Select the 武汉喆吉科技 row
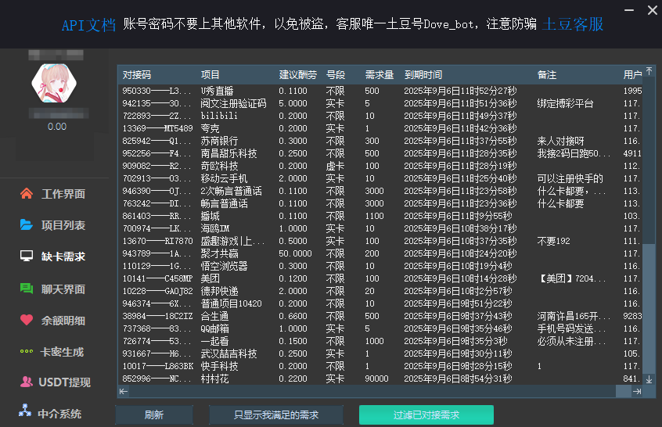This screenshot has height=427, width=662. click(380, 353)
